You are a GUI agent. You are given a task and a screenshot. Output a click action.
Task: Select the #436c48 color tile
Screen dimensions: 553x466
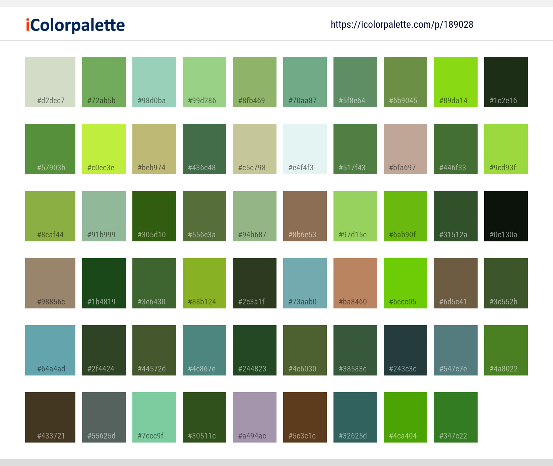pos(204,149)
